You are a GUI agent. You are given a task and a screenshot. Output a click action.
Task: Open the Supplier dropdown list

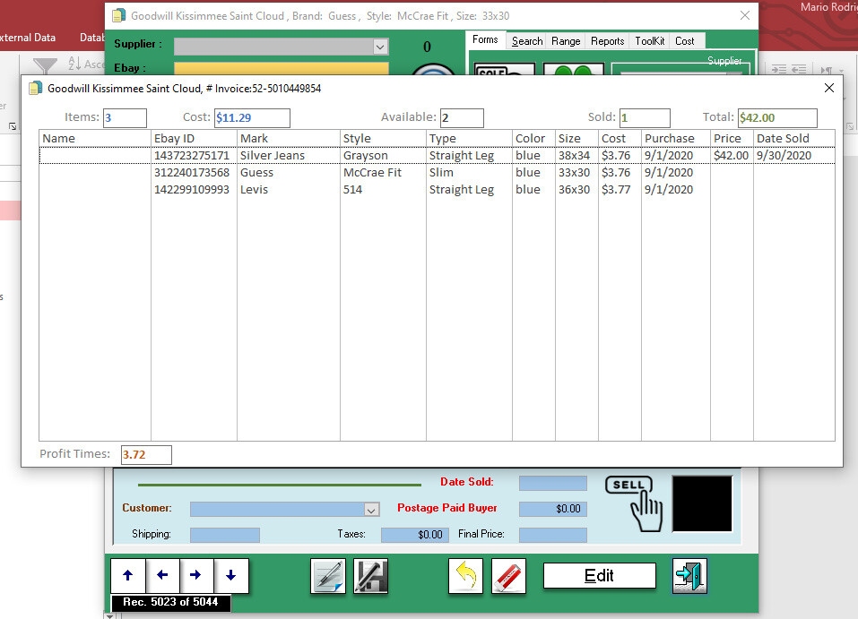click(379, 46)
